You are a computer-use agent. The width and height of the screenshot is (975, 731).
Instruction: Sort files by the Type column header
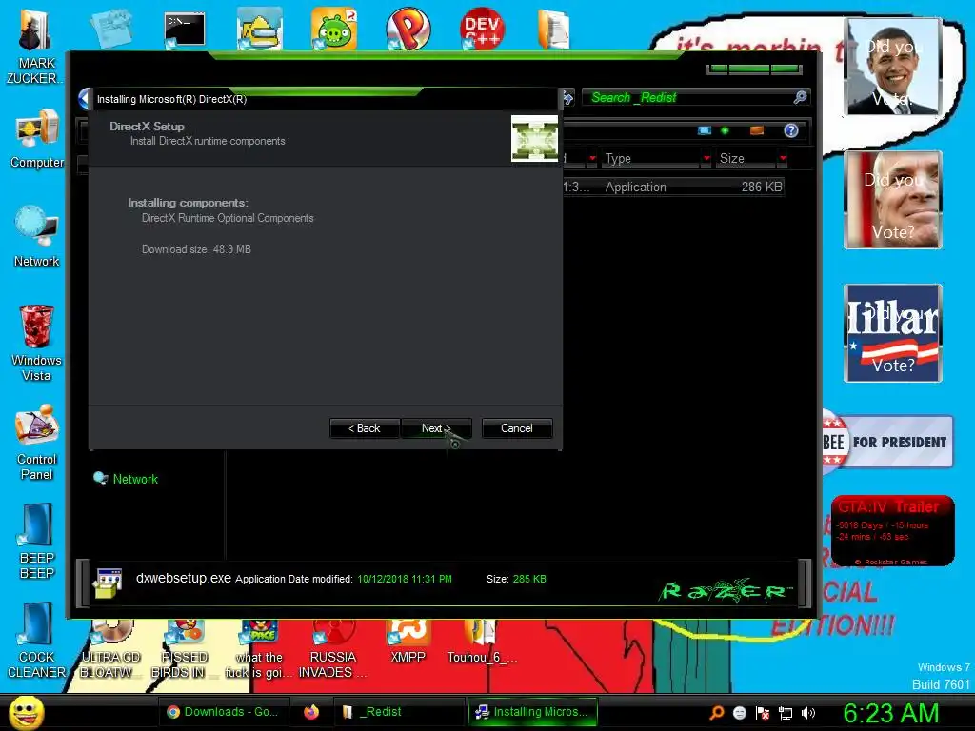[x=653, y=159]
